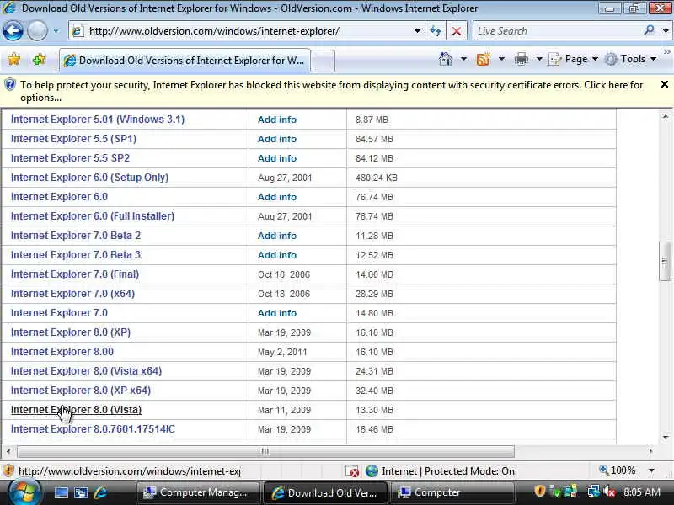Open the Tools menu
The width and height of the screenshot is (674, 505).
(630, 59)
